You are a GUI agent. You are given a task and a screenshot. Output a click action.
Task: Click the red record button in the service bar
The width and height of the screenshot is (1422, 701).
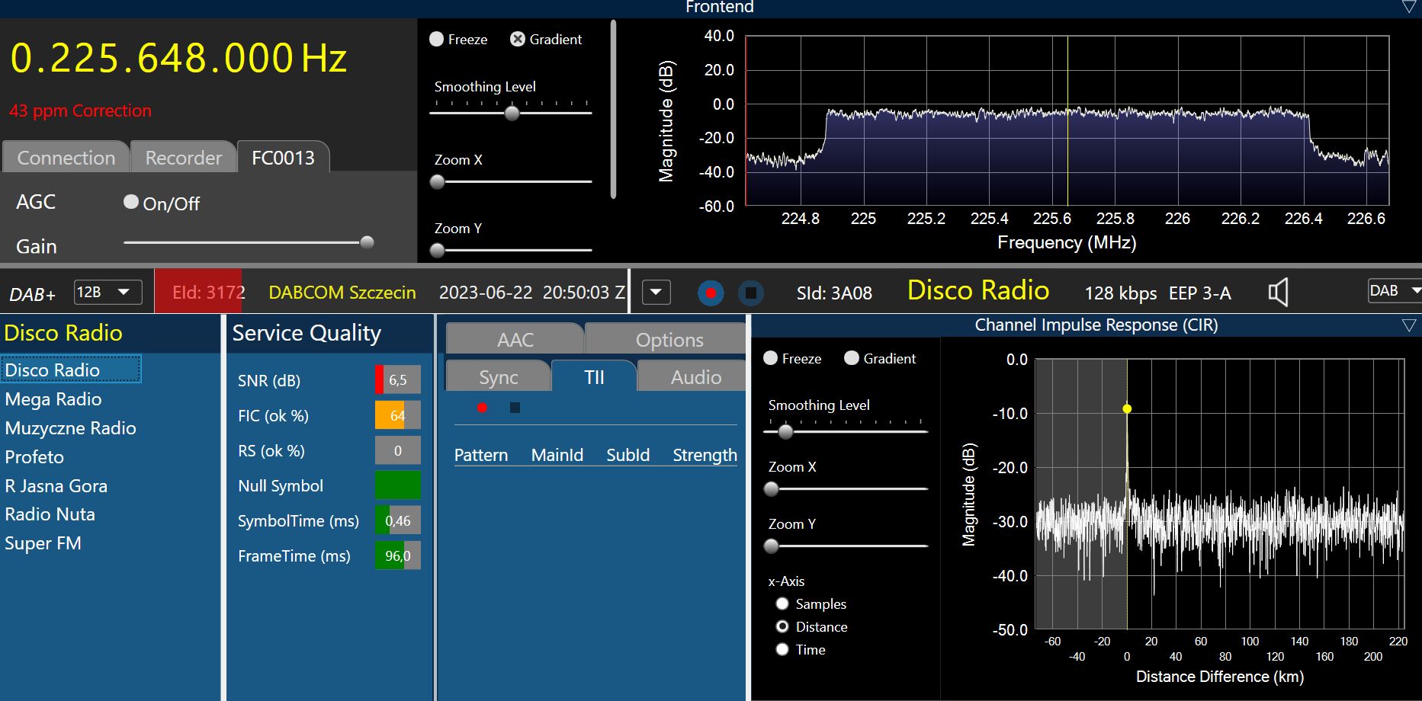click(x=711, y=293)
